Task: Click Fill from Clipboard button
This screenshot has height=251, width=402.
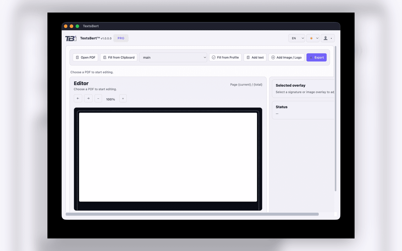Action: 119,57
